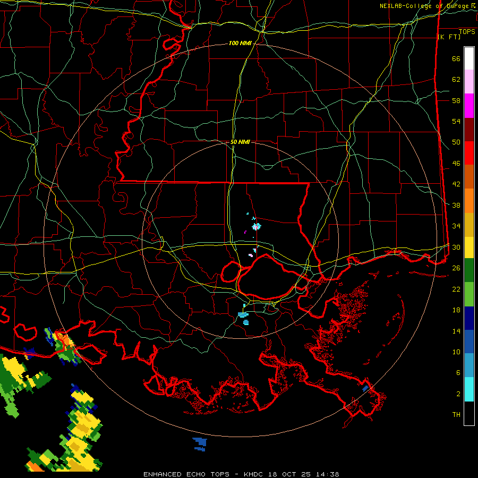Click the "26" legend value
The width and height of the screenshot is (478, 478).
[456, 268]
